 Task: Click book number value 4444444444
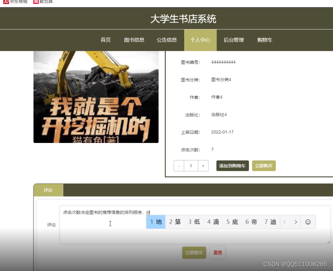click(223, 62)
